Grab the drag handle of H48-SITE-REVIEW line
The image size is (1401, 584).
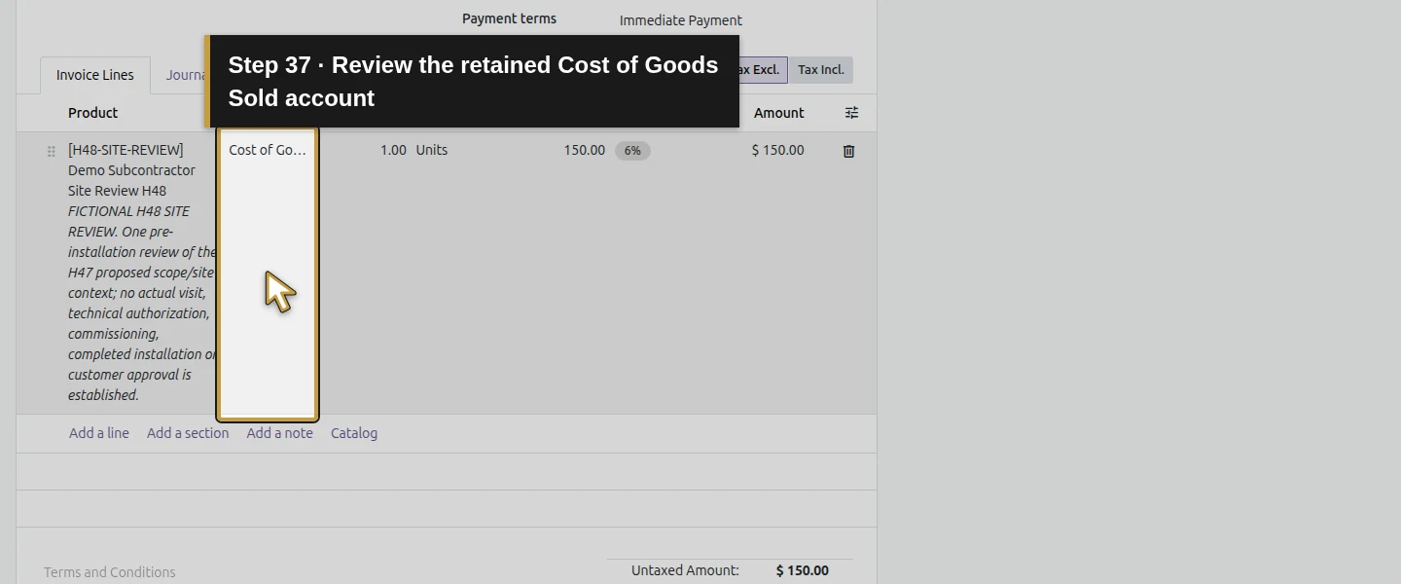point(52,152)
